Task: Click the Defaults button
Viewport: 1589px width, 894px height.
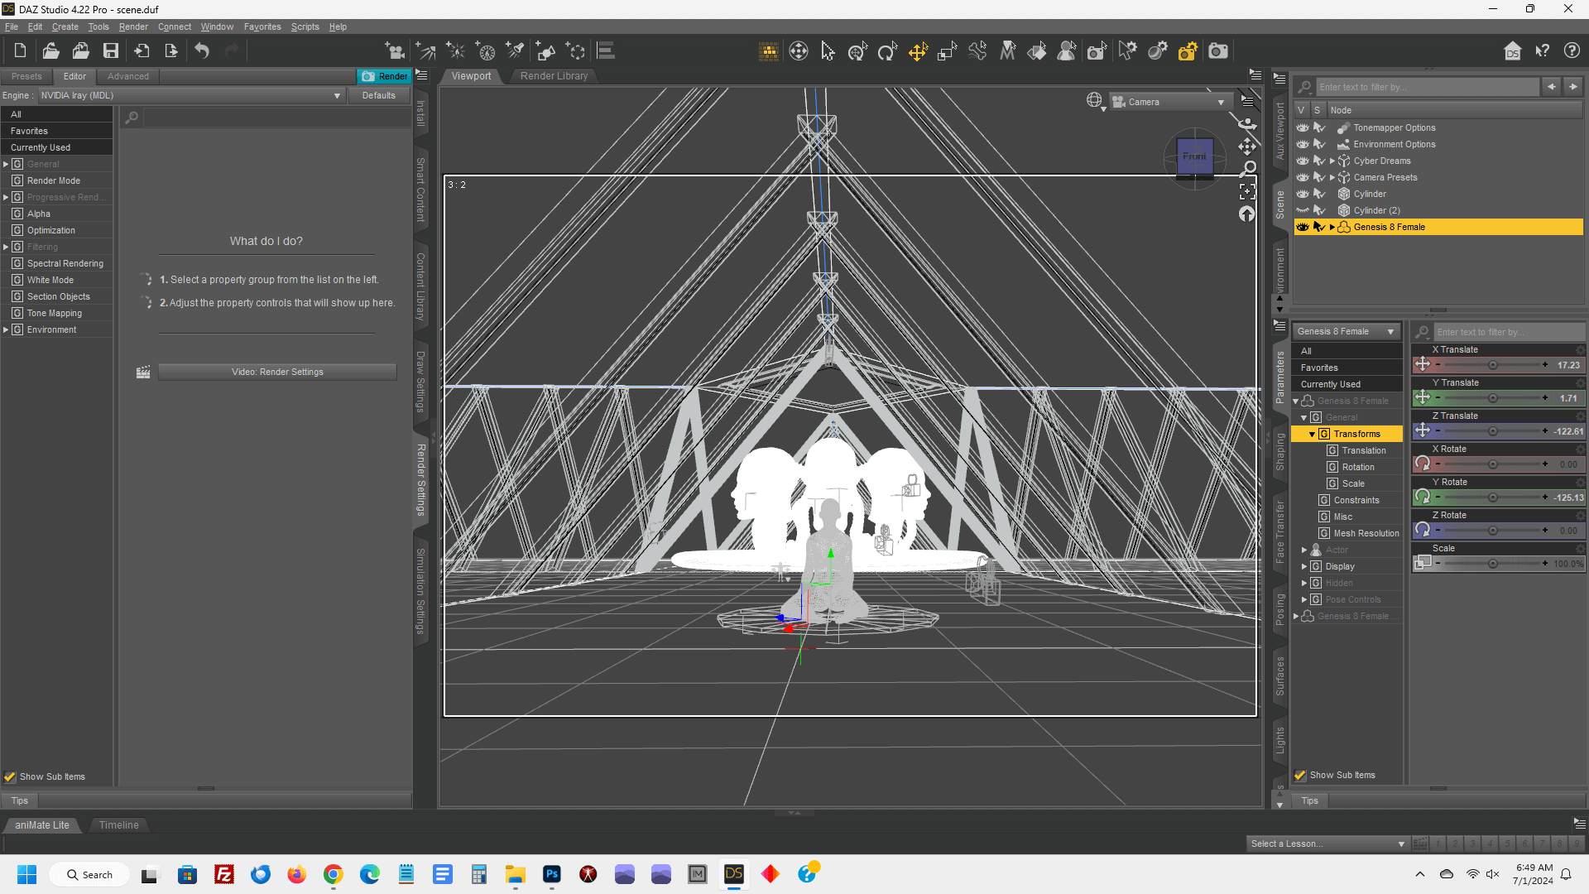Action: click(x=378, y=95)
